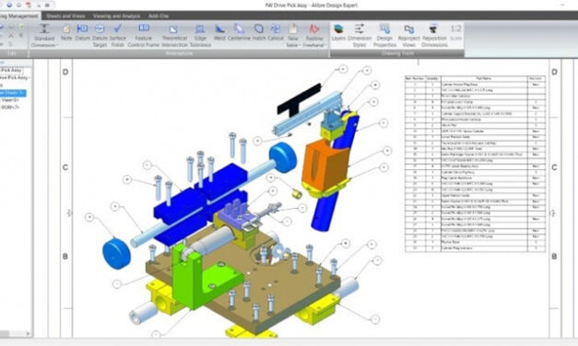
Task: Click the Drawing Tools ribbon group label
Action: point(397,53)
